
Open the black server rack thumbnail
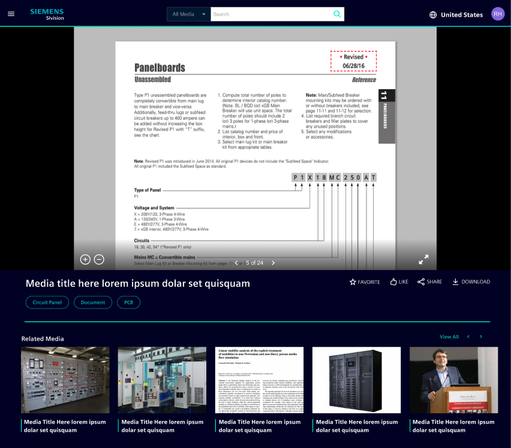(x=356, y=380)
